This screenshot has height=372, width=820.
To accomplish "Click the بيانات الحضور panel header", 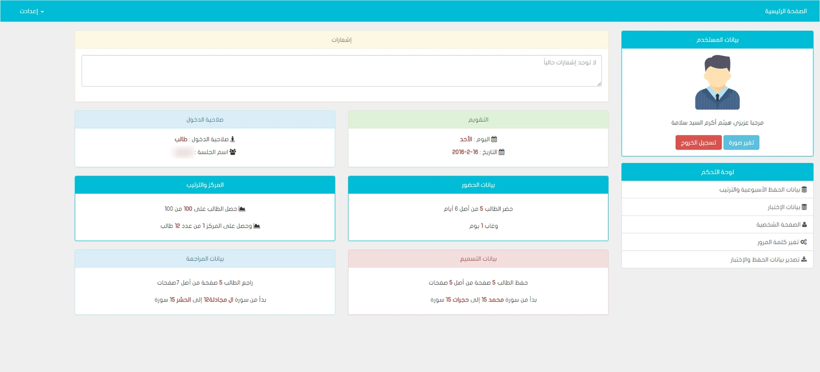I will pyautogui.click(x=478, y=185).
